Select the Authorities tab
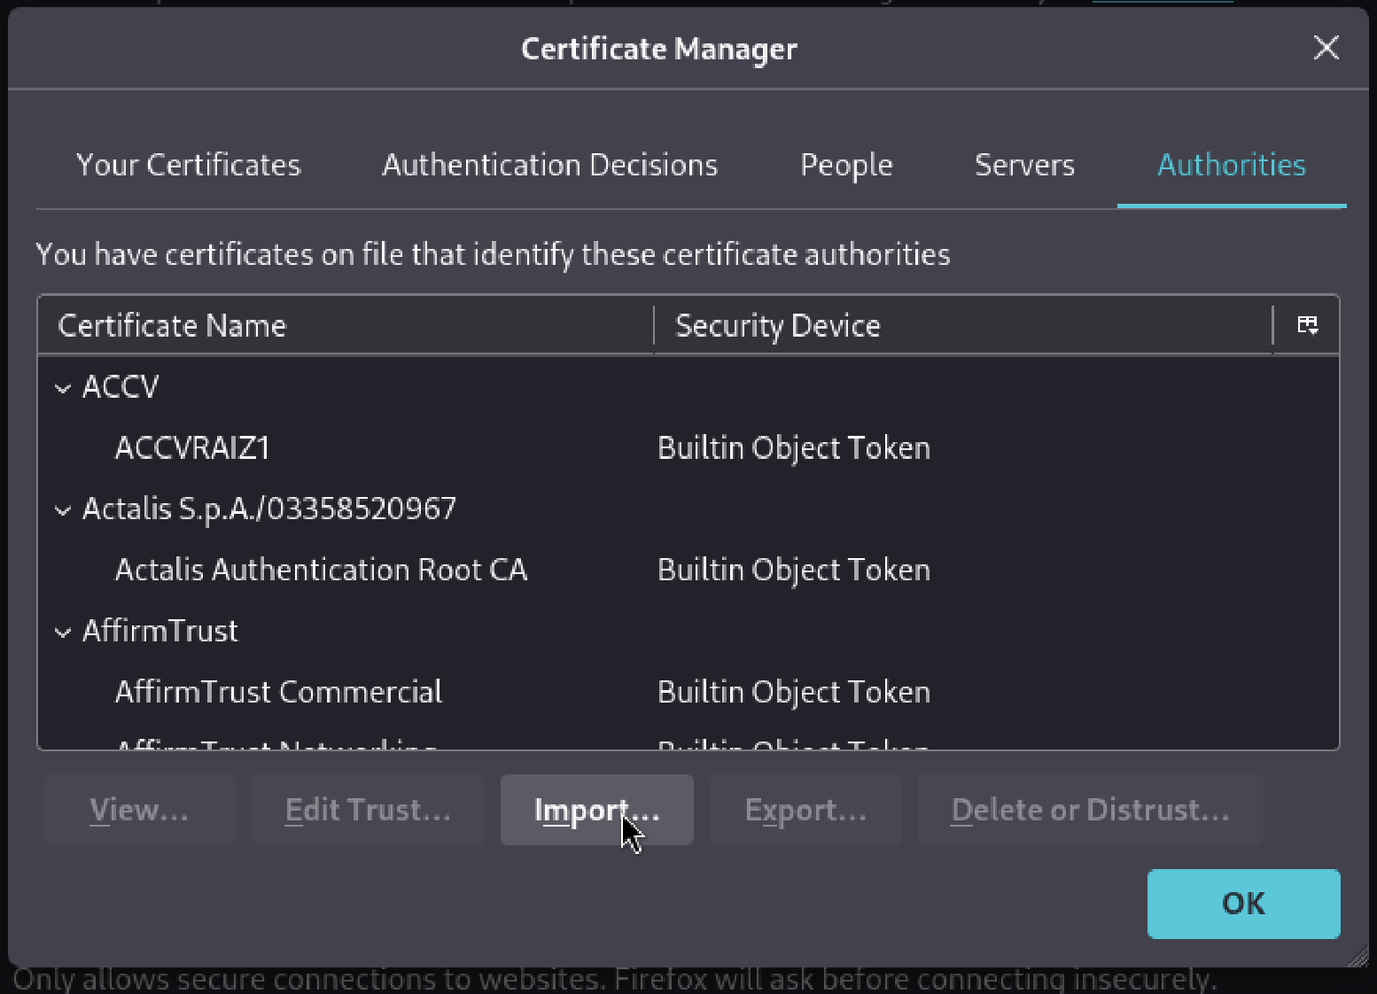1377x994 pixels. click(1232, 165)
